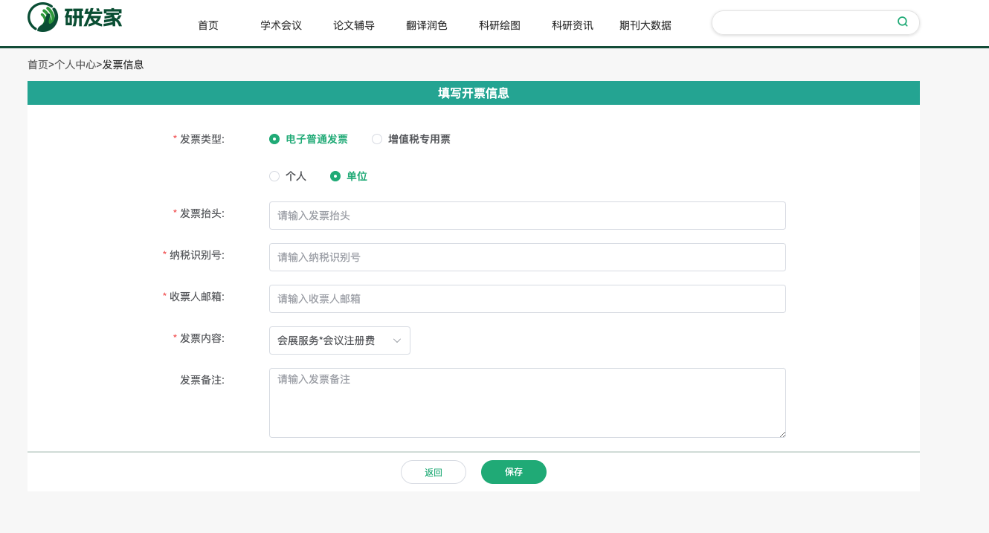Select 增值税专用票 radio button
Image resolution: width=989 pixels, height=533 pixels.
click(x=377, y=139)
